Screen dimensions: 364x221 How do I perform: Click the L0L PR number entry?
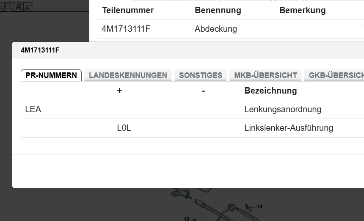(124, 128)
